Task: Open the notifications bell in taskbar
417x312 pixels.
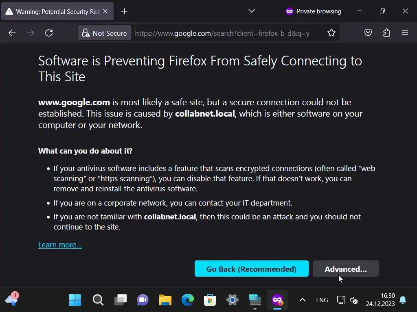Action: coord(403,300)
